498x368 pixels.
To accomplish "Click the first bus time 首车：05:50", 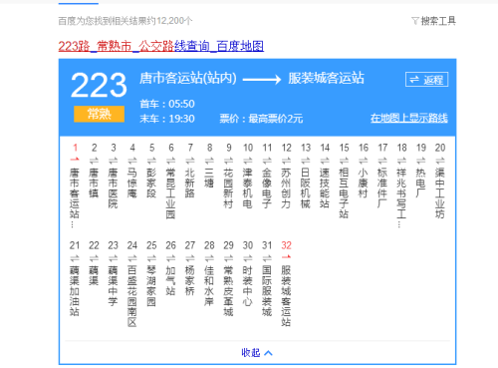I will (x=167, y=104).
